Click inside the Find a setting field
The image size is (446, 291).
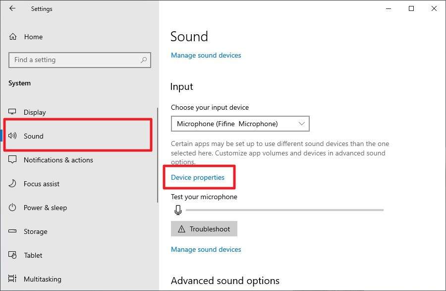pyautogui.click(x=74, y=60)
